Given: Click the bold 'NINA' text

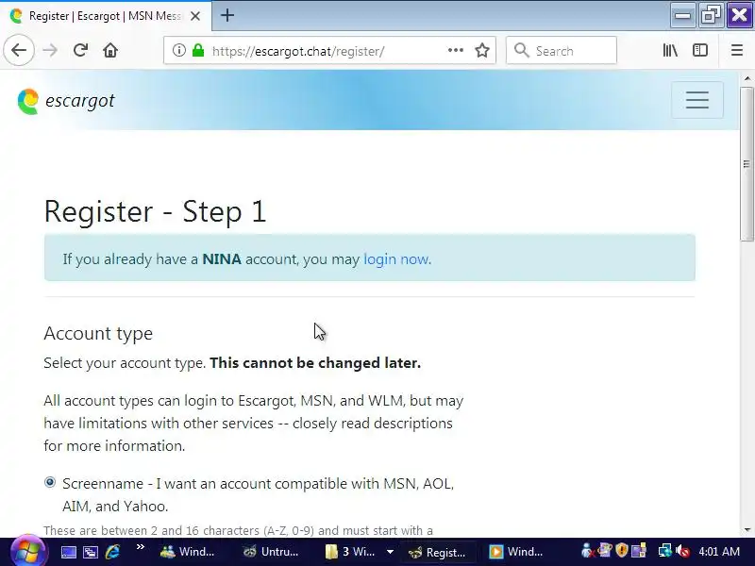Looking at the screenshot, I should tap(222, 259).
